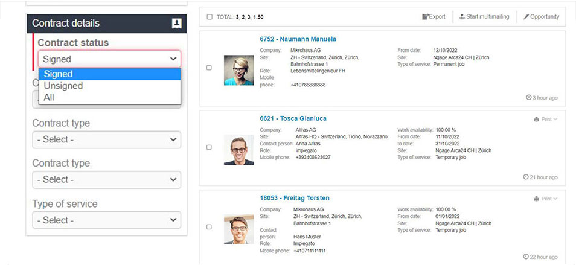Viewport: 576px width, 265px height.
Task: Click the printer icon on Freitag Torsten card
Action: (x=536, y=199)
